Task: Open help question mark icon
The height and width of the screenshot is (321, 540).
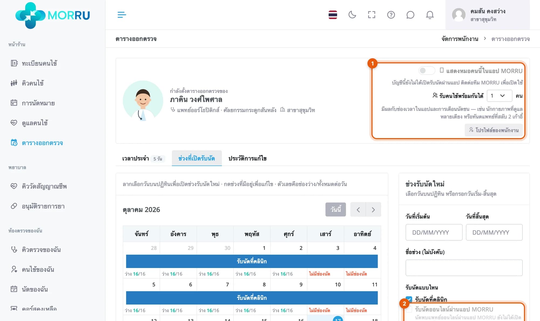Action: (391, 15)
